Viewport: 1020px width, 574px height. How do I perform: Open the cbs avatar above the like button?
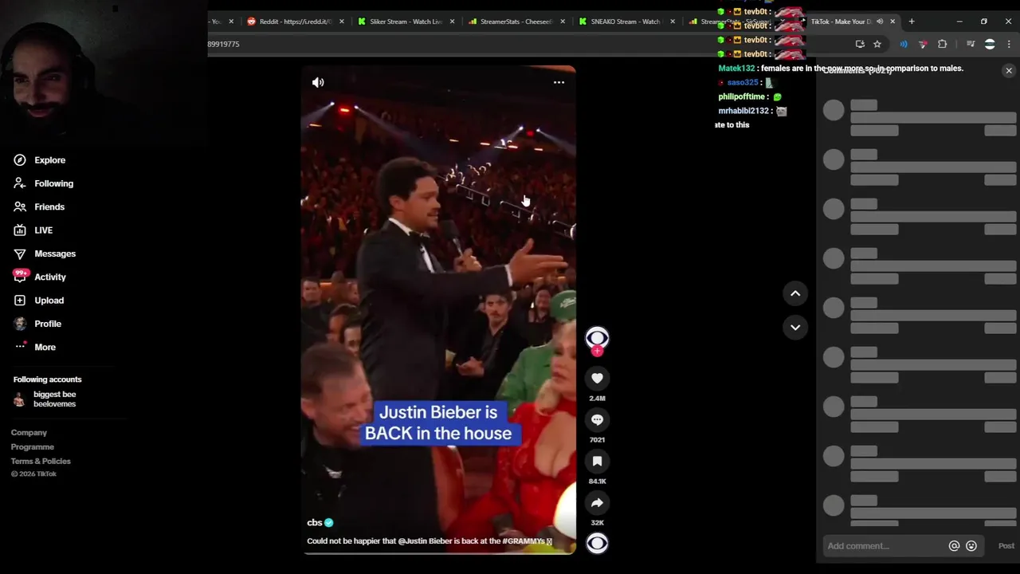coord(597,337)
